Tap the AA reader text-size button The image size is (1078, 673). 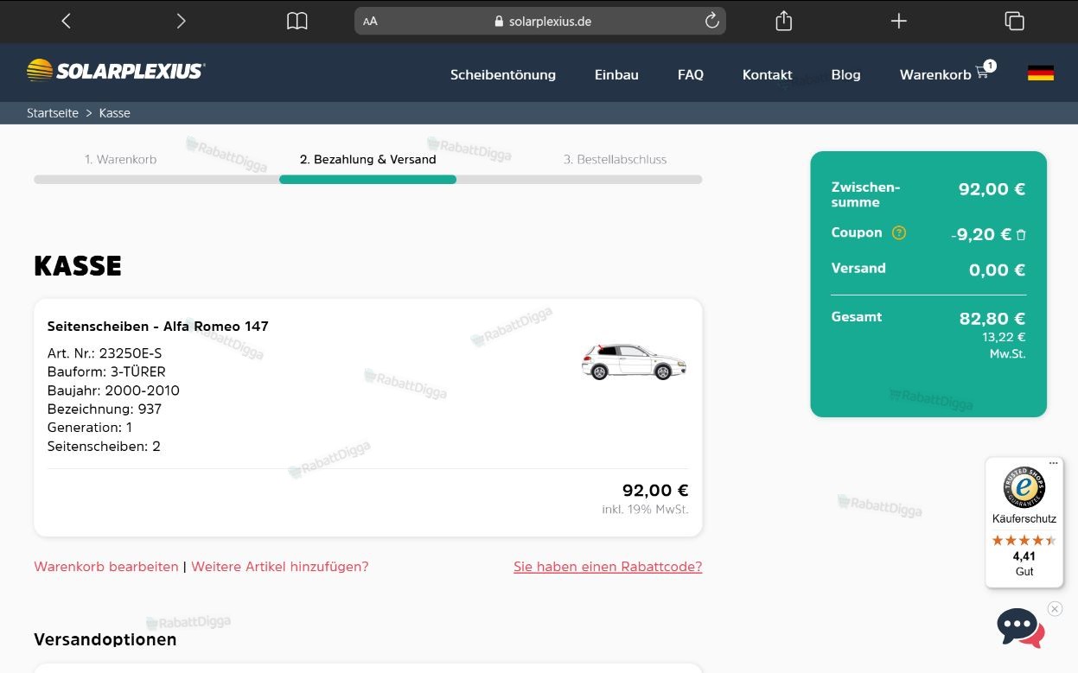coord(371,22)
